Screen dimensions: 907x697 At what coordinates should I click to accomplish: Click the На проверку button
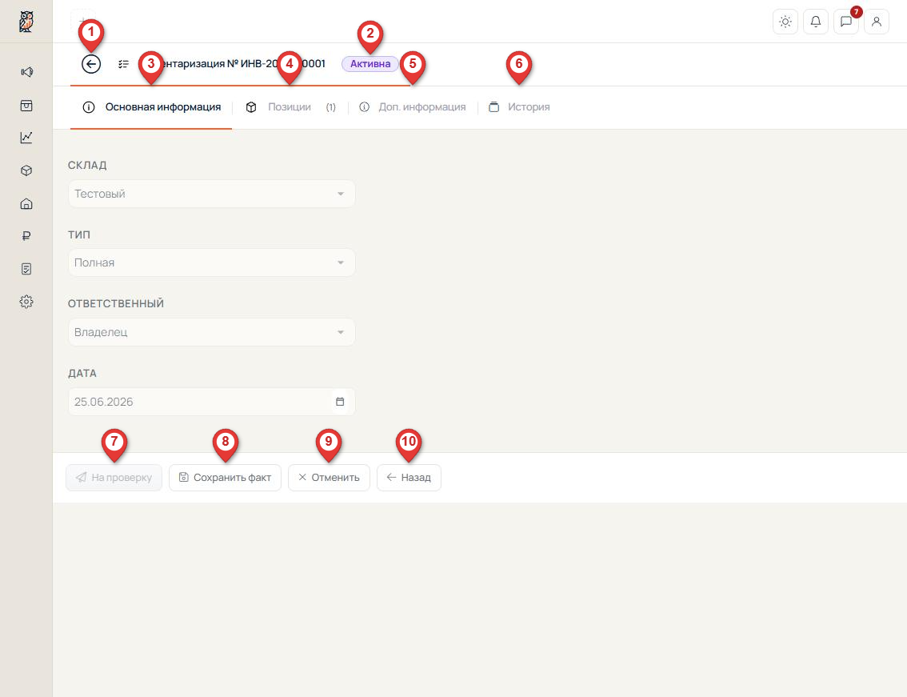(x=114, y=478)
